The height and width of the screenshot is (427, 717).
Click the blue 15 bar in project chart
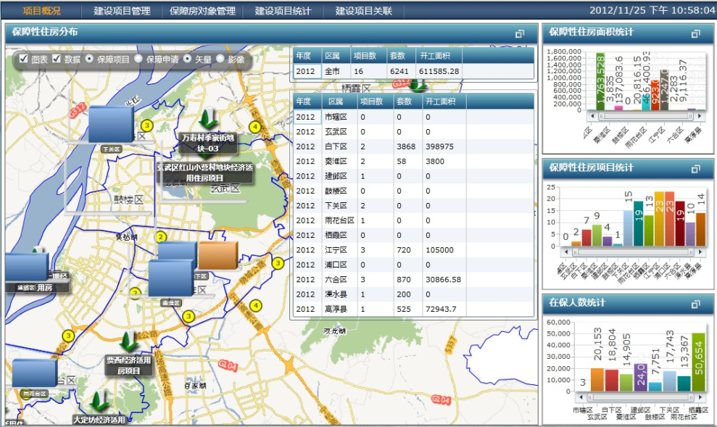point(629,228)
